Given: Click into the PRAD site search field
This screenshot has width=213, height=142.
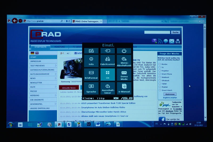Looking at the screenshot, I should [157, 32].
